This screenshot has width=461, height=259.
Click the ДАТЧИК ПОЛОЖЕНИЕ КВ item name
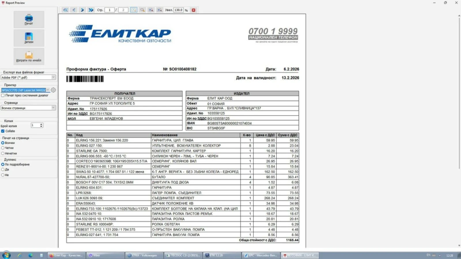pos(173,203)
